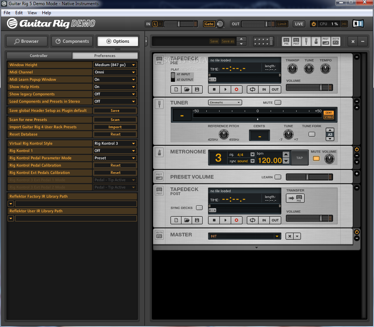Toggle the Gate button in header
Image resolution: width=374 pixels, height=327 pixels.
209,24
